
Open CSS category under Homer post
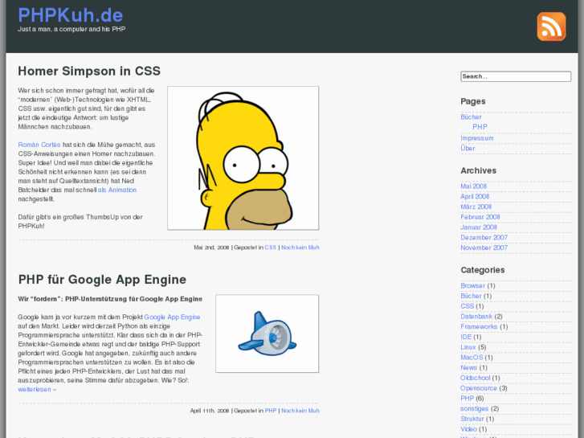[x=271, y=248]
